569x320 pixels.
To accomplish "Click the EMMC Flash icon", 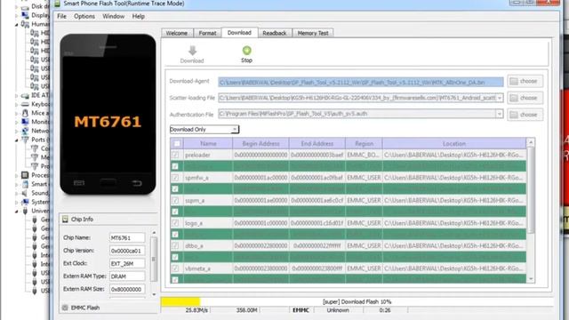I will coord(65,308).
